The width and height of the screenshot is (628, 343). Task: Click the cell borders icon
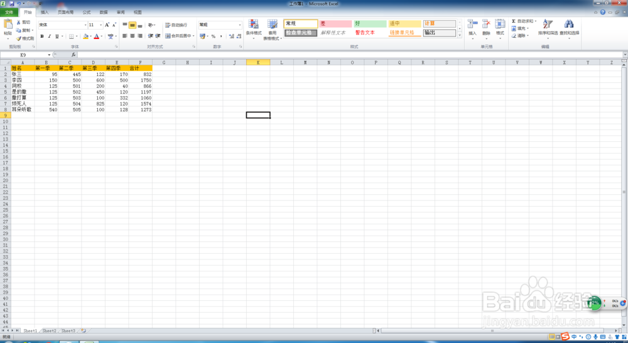click(72, 36)
